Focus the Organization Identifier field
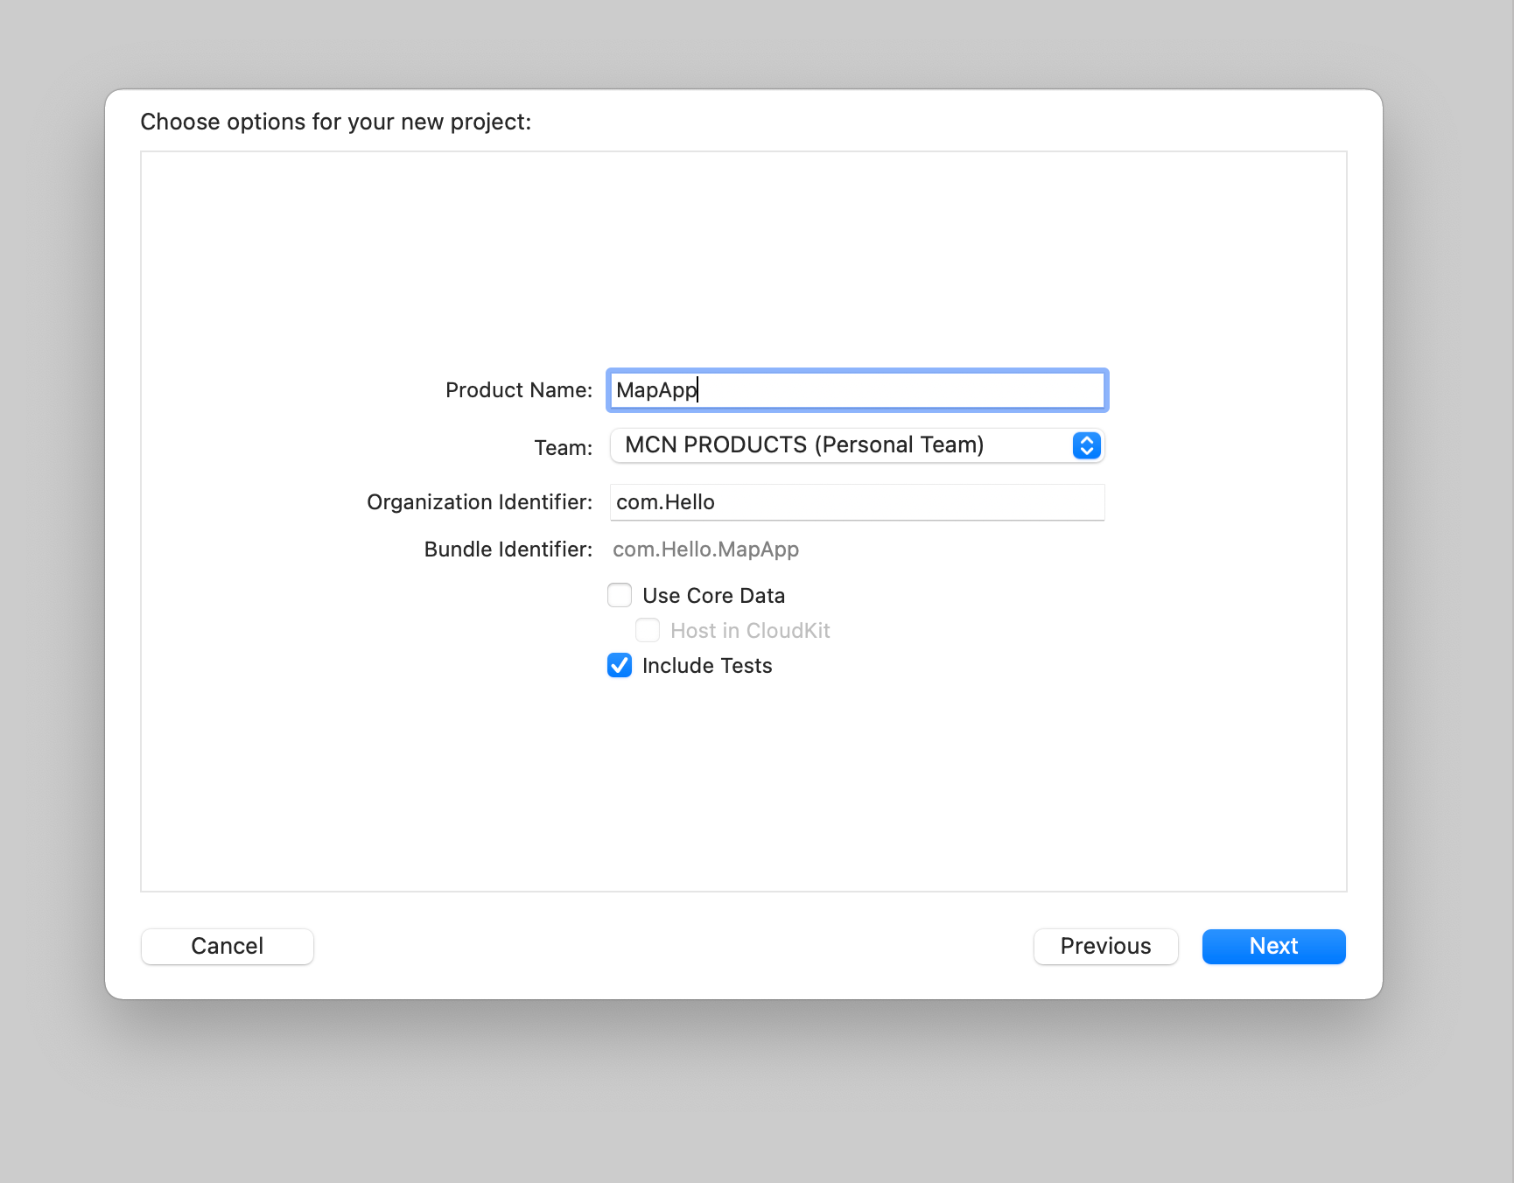1514x1183 pixels. [856, 502]
